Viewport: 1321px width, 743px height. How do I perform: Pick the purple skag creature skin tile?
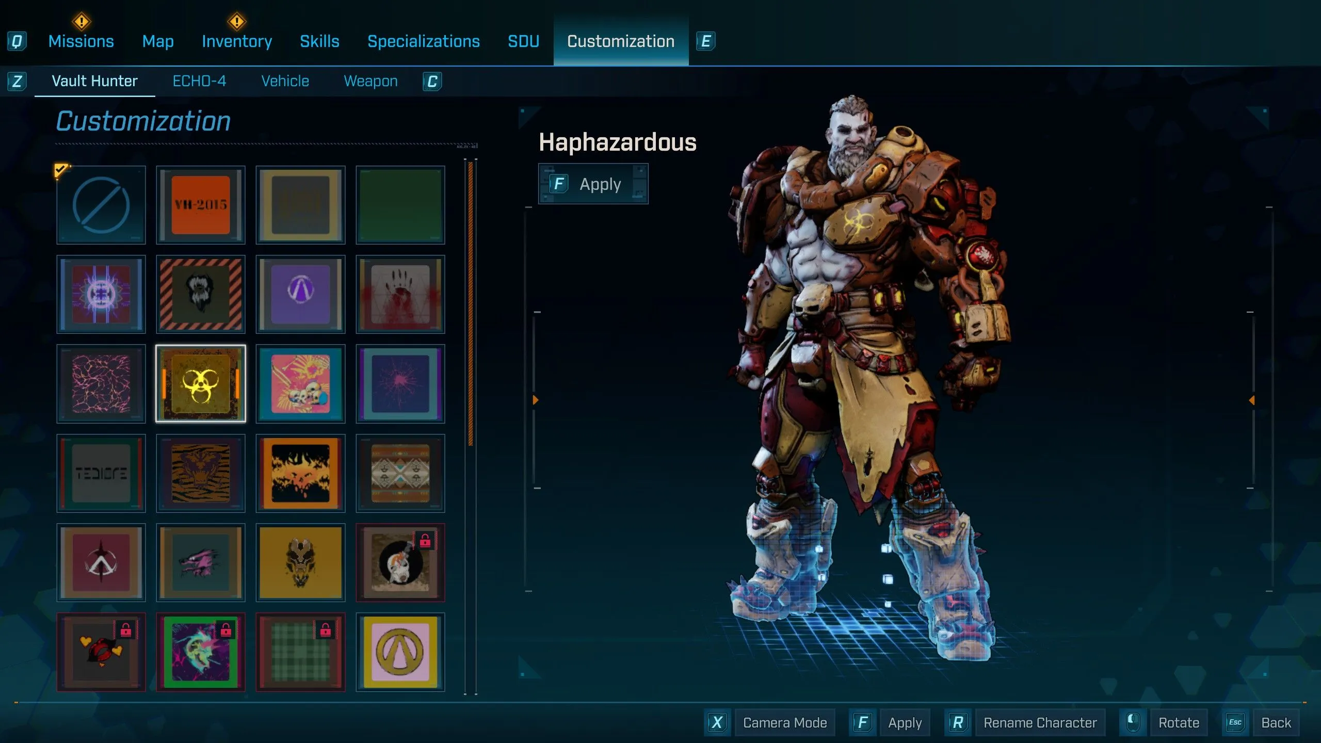(x=201, y=562)
